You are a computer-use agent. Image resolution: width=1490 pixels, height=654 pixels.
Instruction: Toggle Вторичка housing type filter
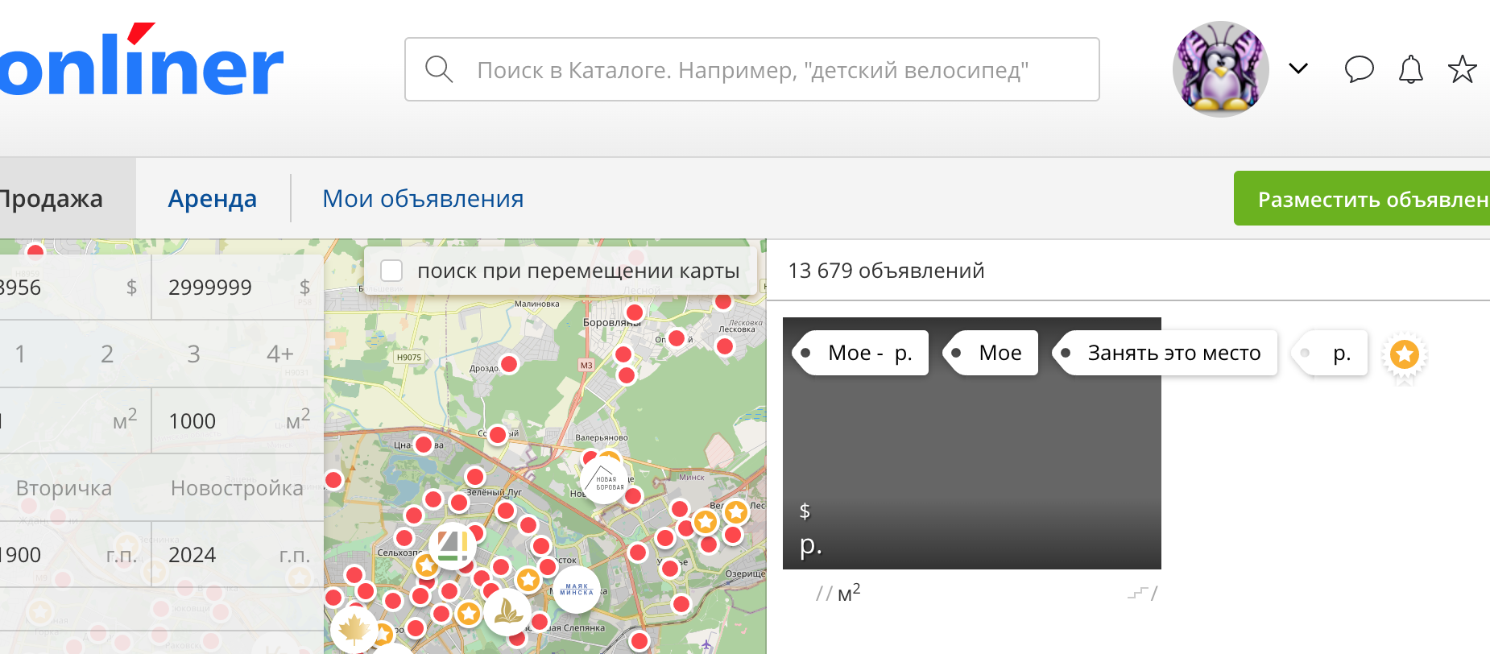64,488
